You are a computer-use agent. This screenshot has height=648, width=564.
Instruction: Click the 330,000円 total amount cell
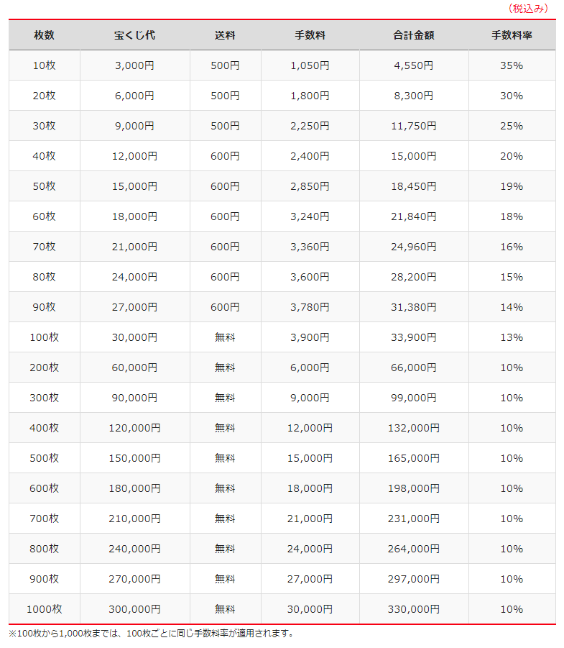point(414,609)
